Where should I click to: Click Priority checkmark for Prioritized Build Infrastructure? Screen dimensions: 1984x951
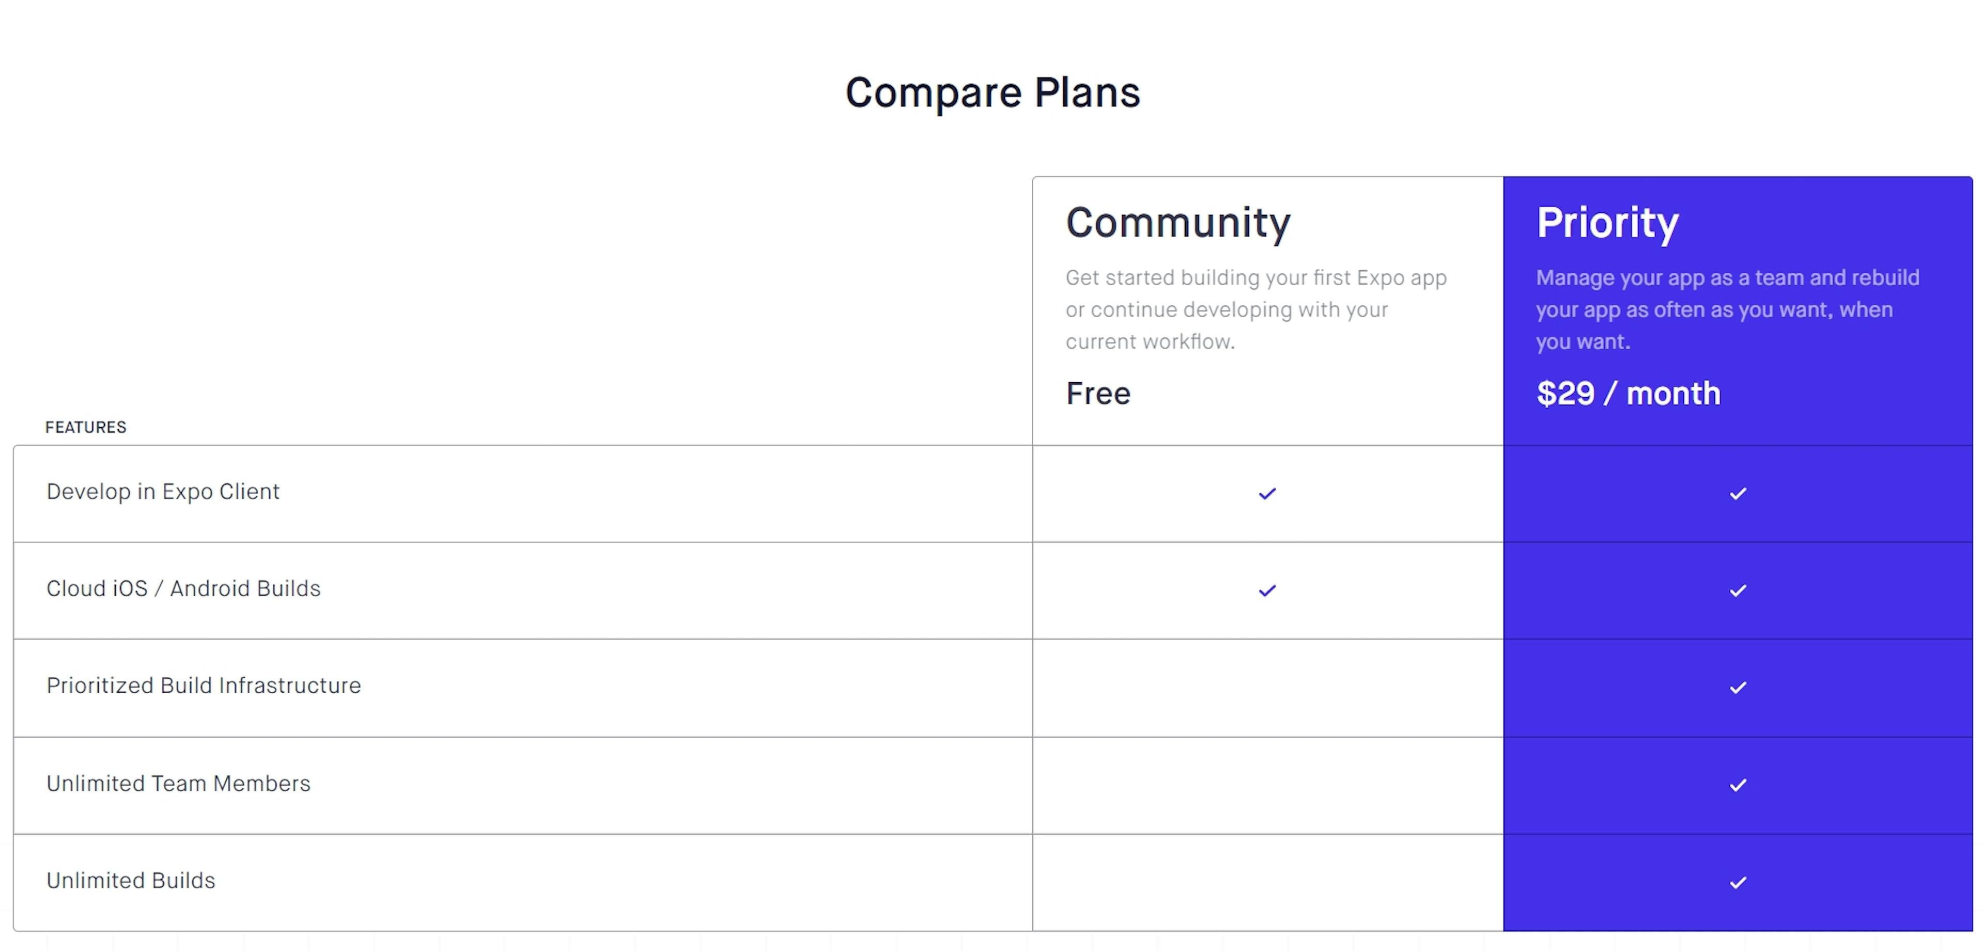[x=1738, y=688]
